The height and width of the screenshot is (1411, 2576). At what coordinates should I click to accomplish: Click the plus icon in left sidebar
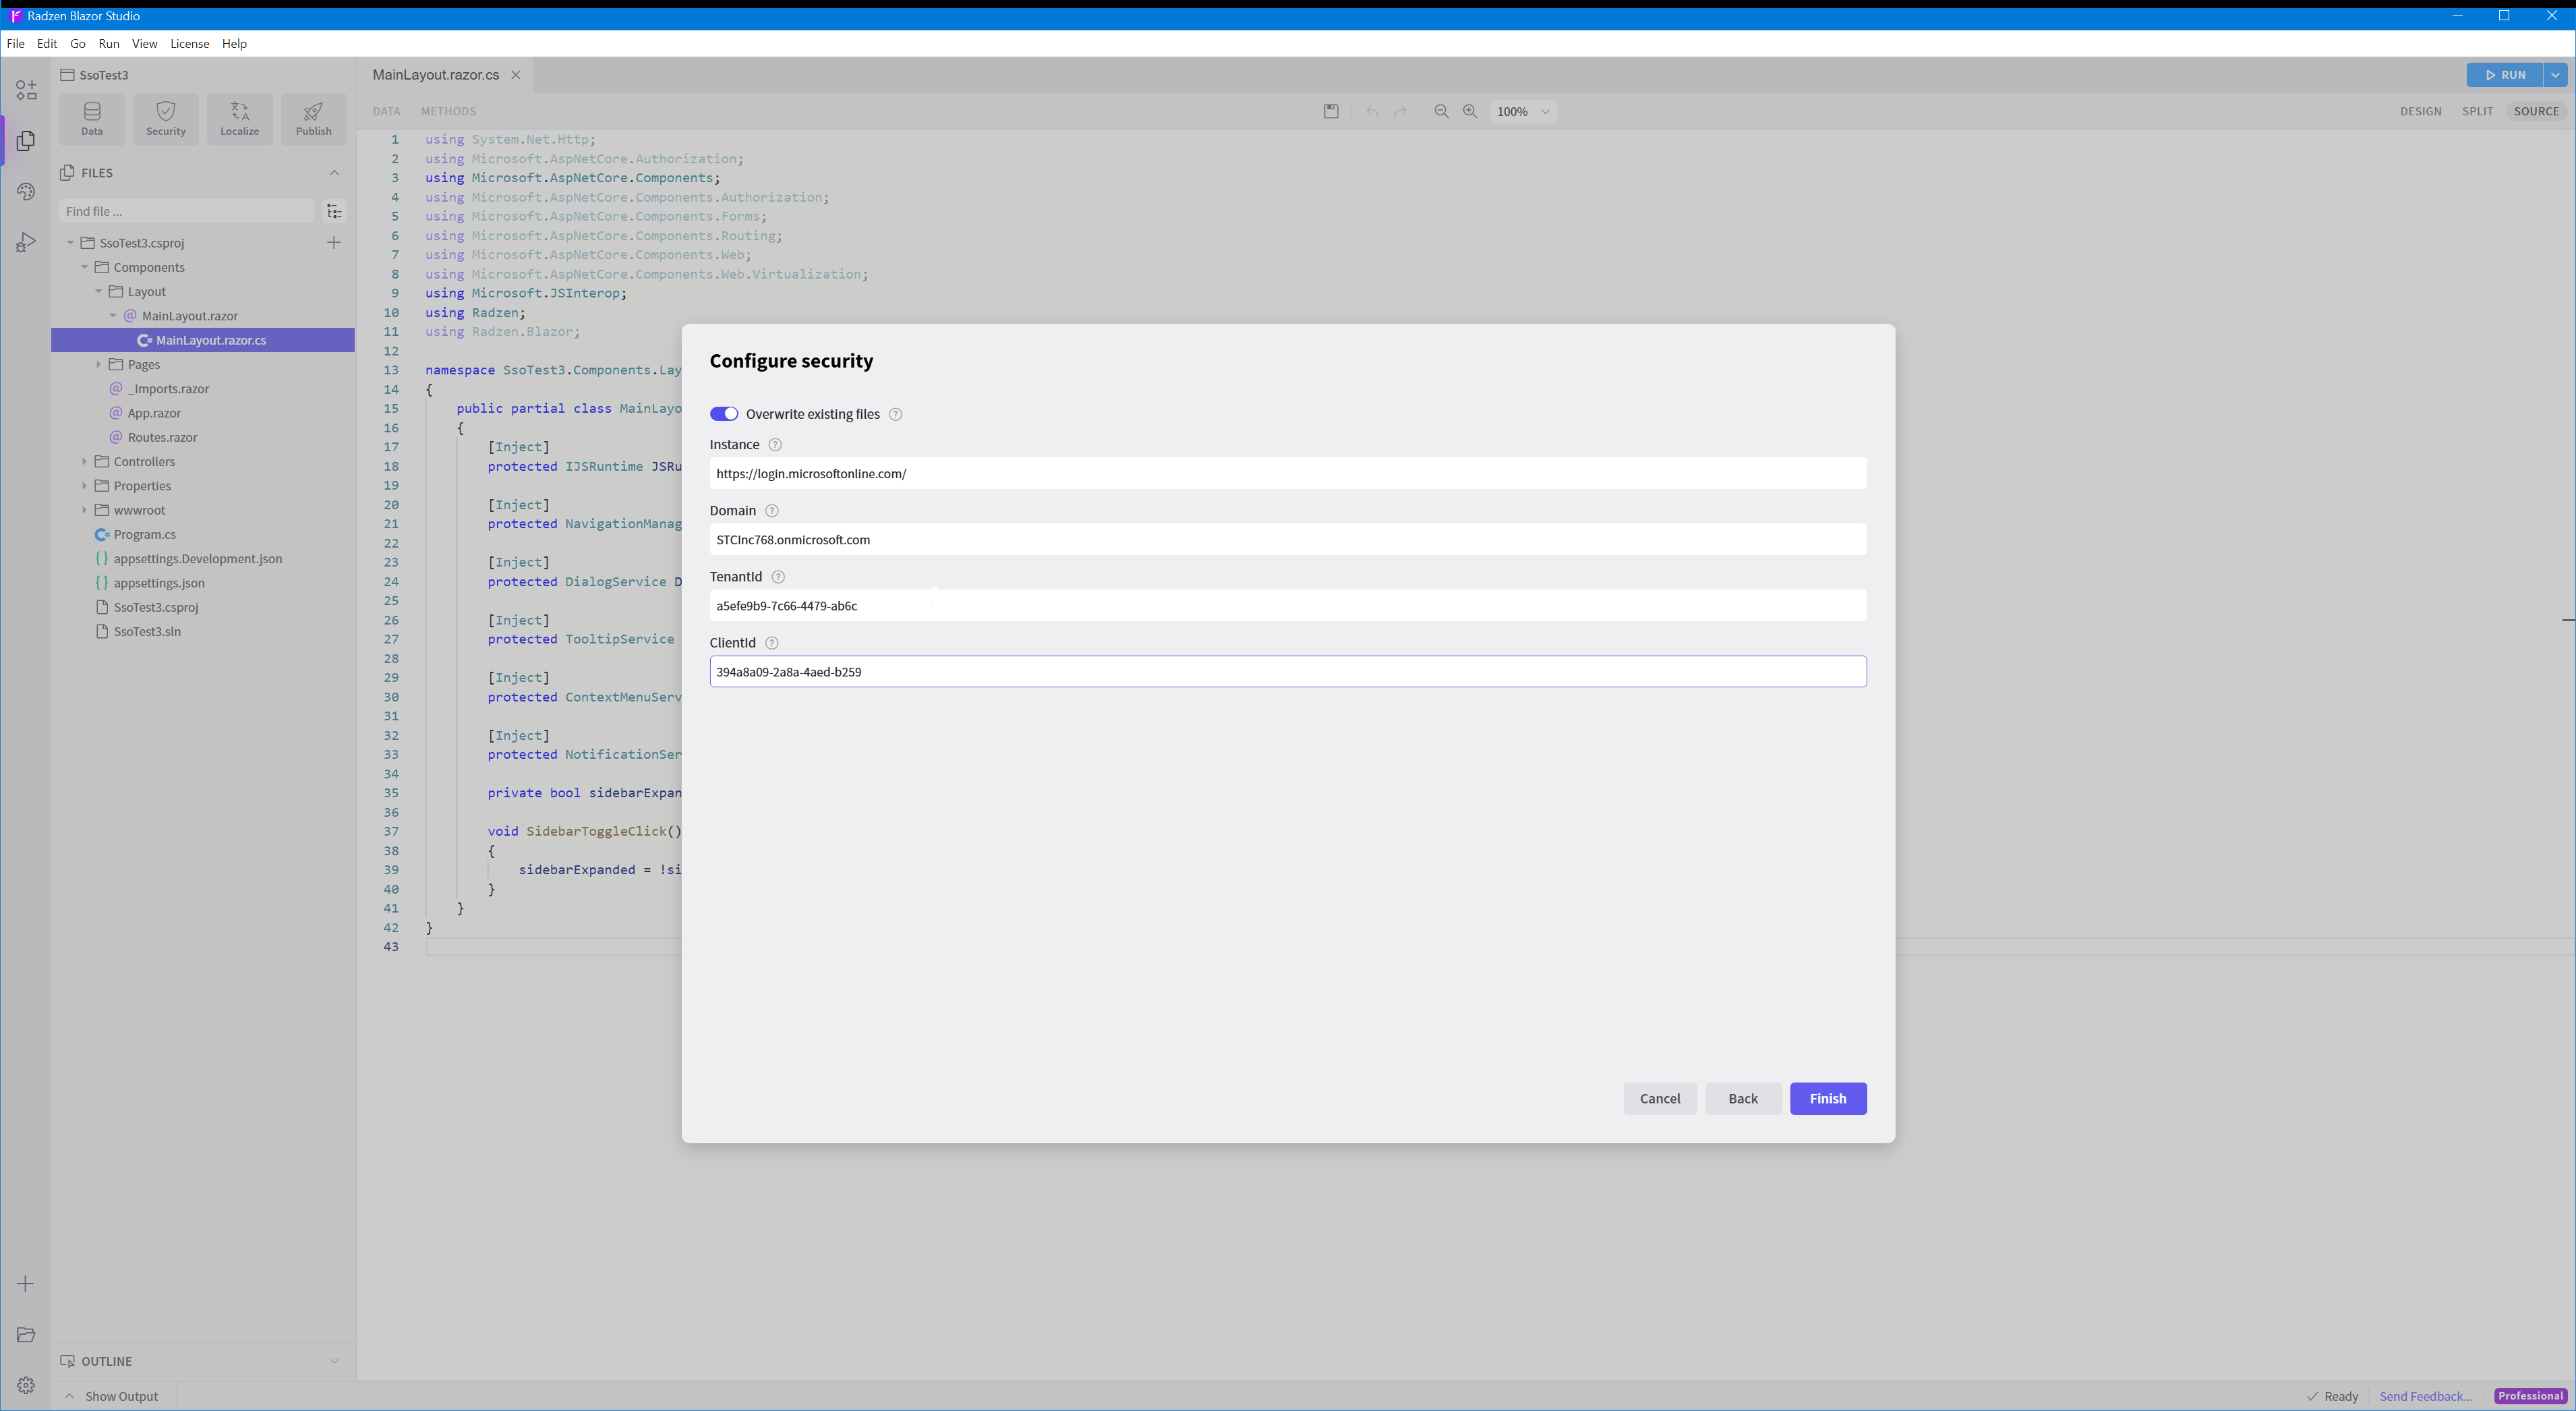pos(26,1284)
